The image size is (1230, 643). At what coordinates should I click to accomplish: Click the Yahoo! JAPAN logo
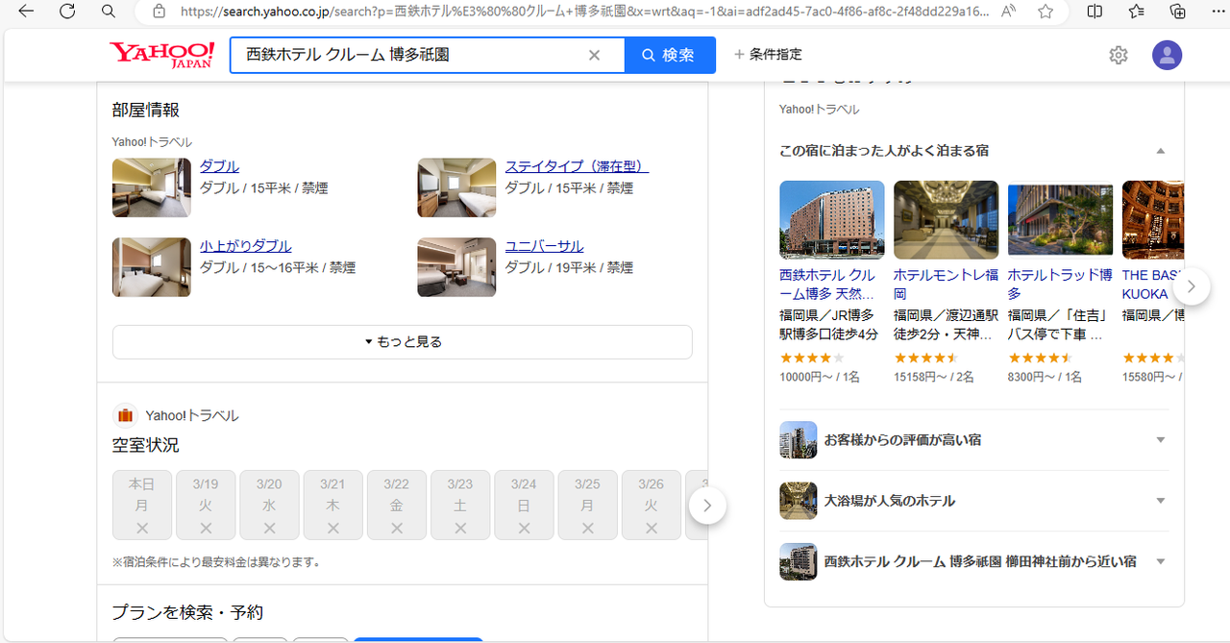[x=160, y=54]
